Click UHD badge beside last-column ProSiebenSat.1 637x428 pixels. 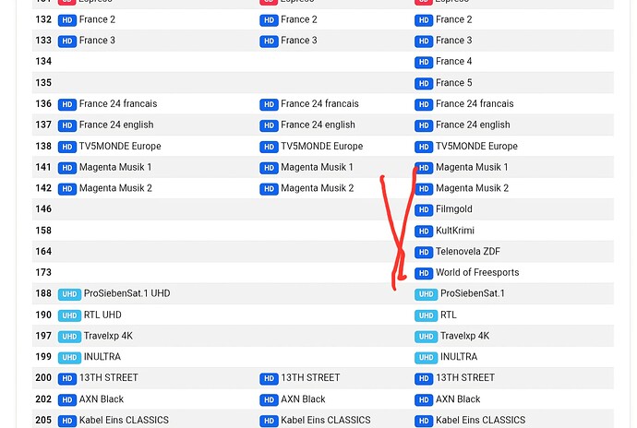point(427,294)
